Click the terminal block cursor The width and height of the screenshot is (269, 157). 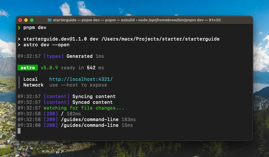point(19,131)
